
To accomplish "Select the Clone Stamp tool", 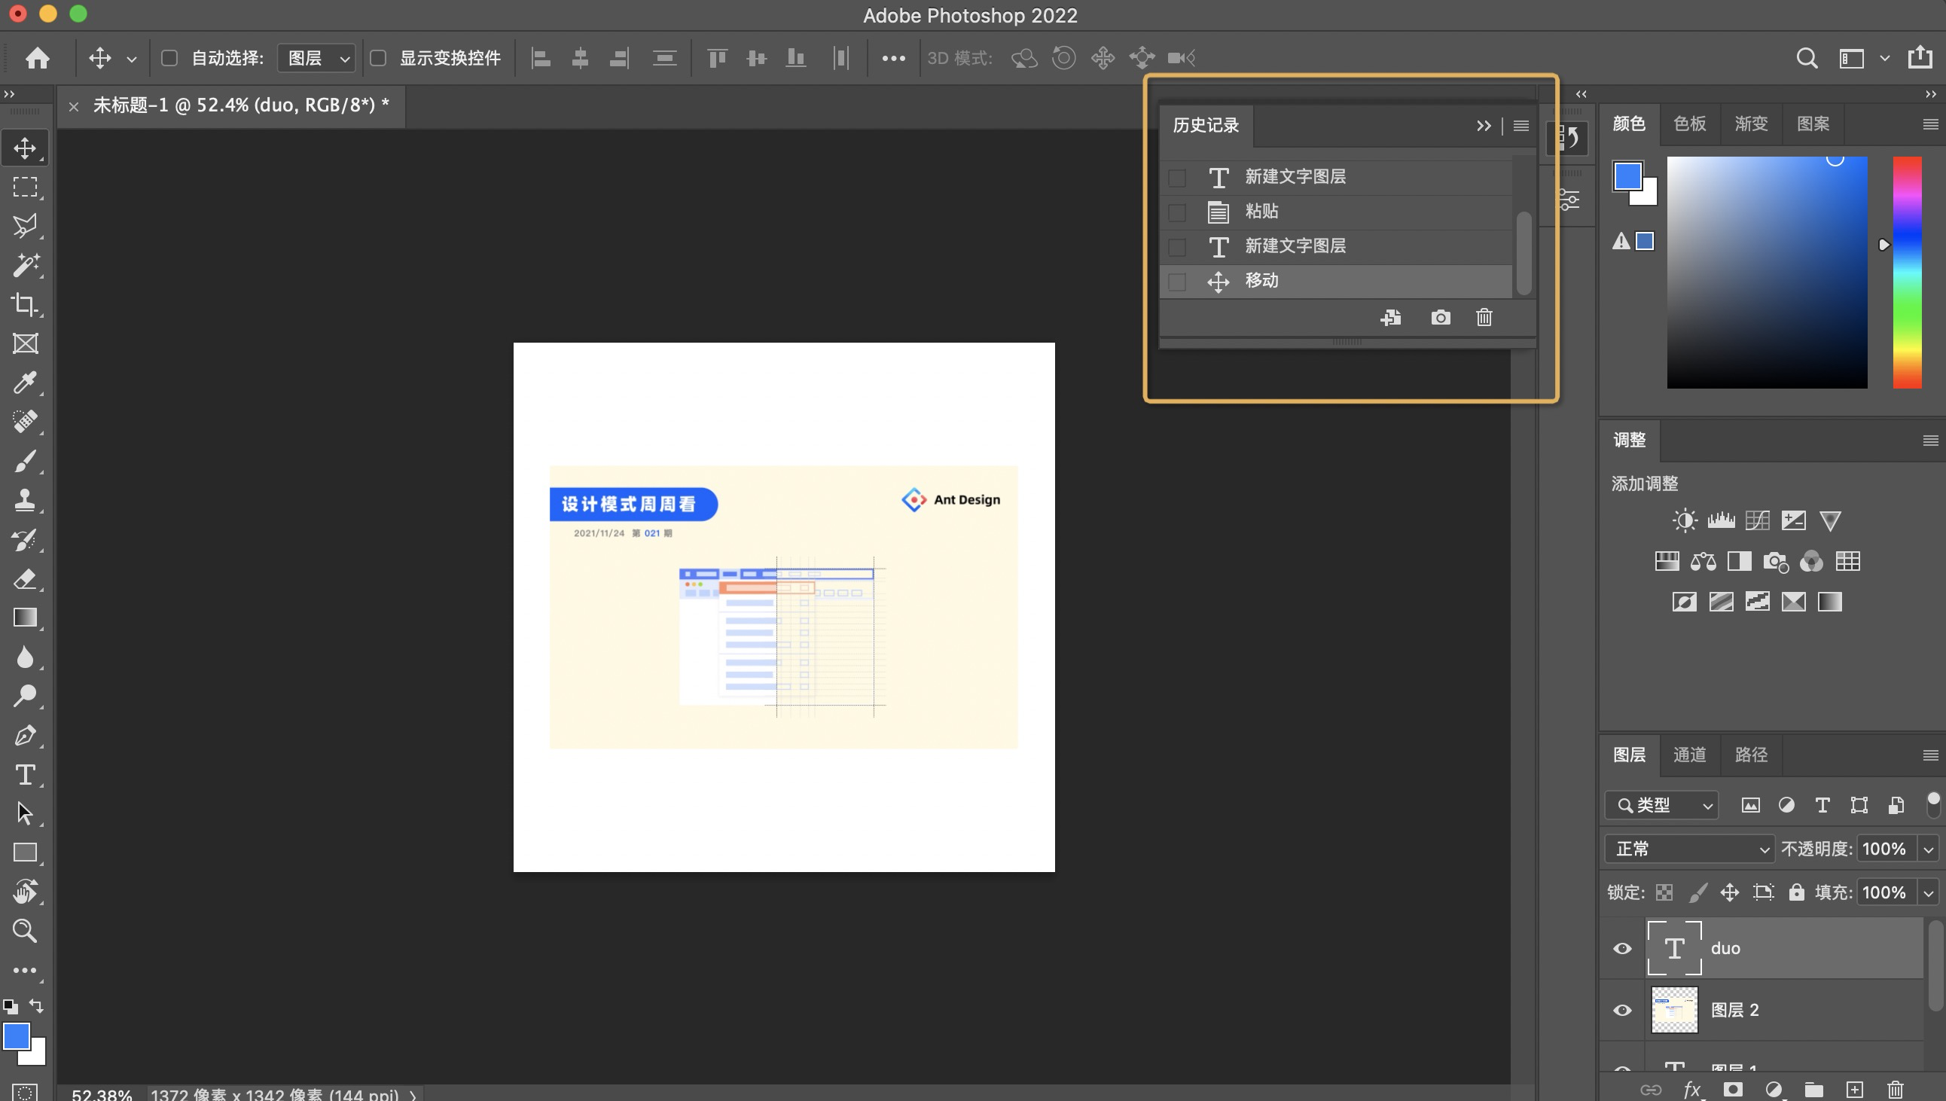I will pyautogui.click(x=25, y=500).
